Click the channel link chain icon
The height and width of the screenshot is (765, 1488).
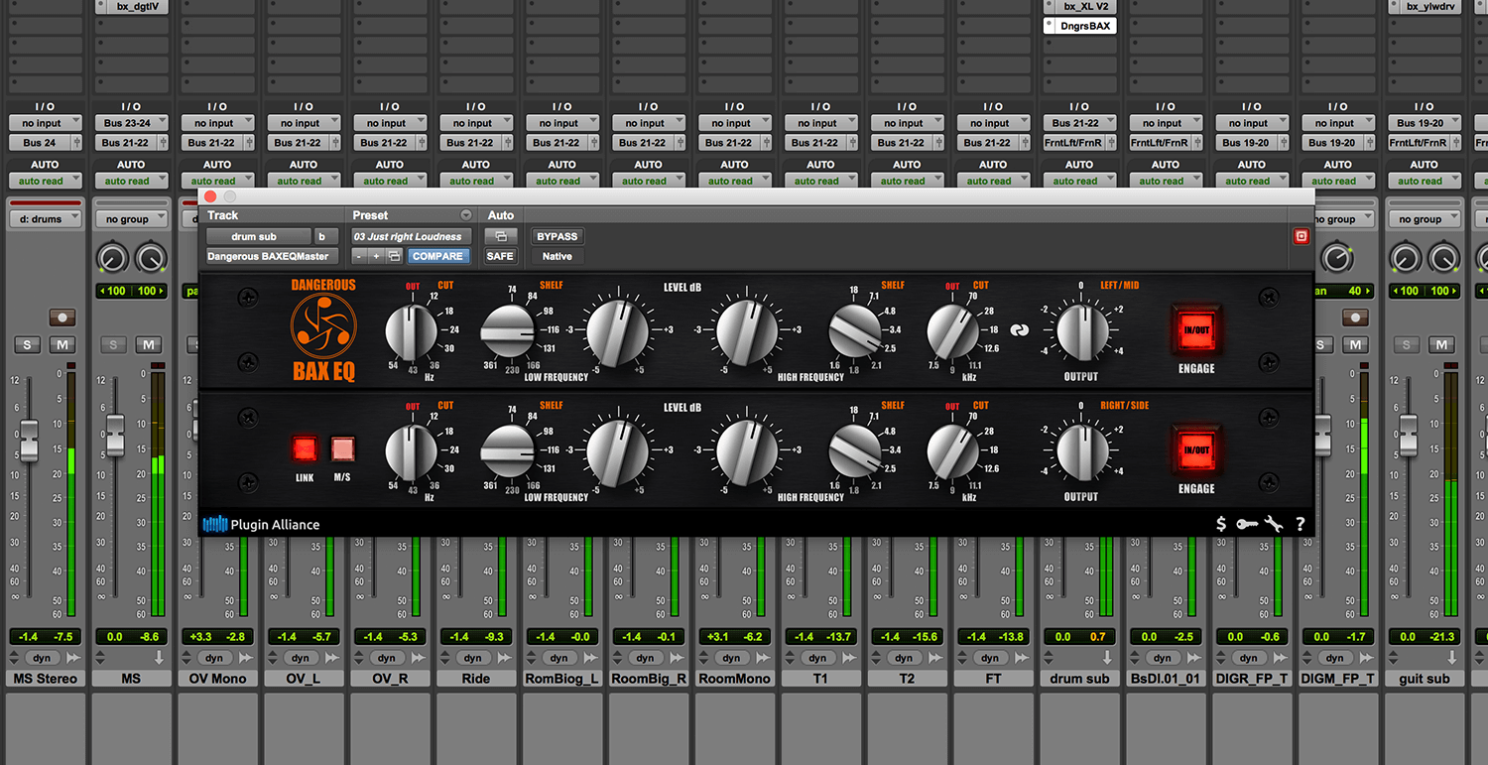click(x=1019, y=331)
